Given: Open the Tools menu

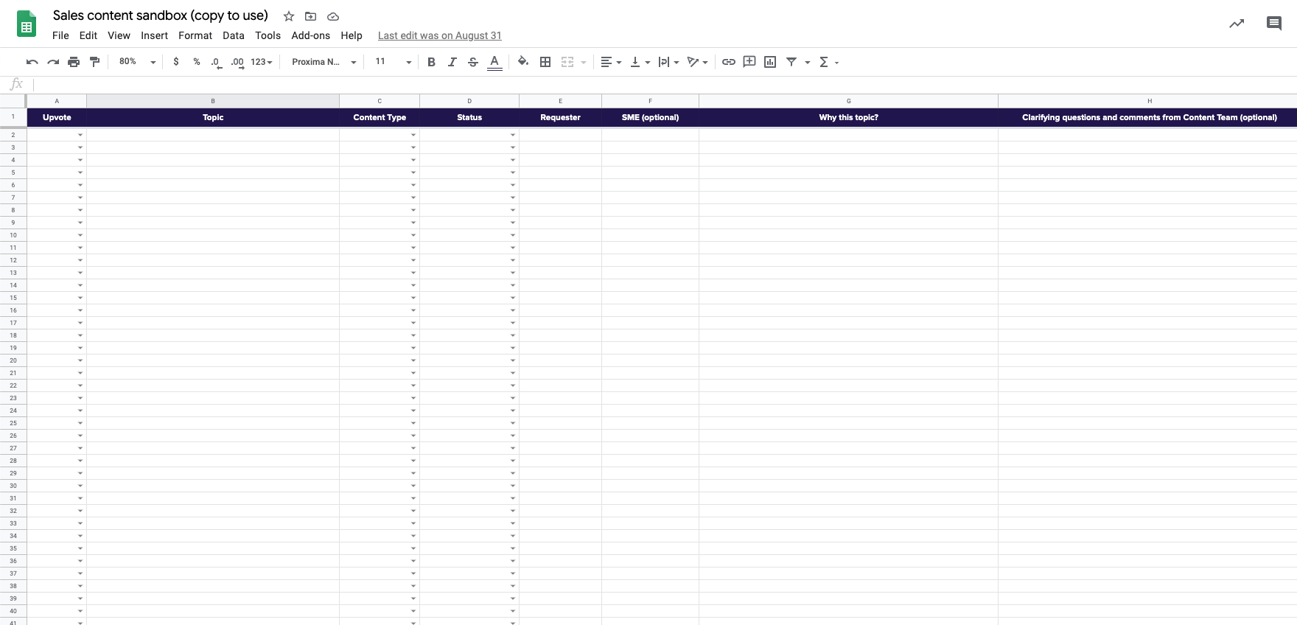Looking at the screenshot, I should pyautogui.click(x=268, y=35).
